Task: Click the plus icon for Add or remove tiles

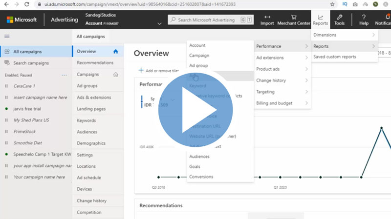Action: point(141,70)
